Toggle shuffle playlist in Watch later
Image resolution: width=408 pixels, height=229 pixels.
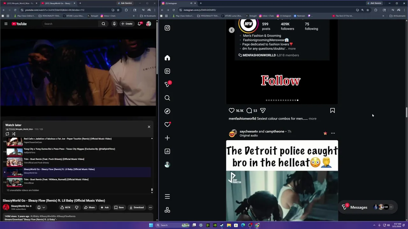(14, 134)
